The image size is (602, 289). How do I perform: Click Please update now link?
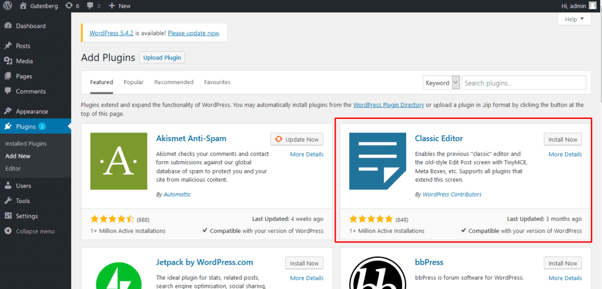[193, 33]
